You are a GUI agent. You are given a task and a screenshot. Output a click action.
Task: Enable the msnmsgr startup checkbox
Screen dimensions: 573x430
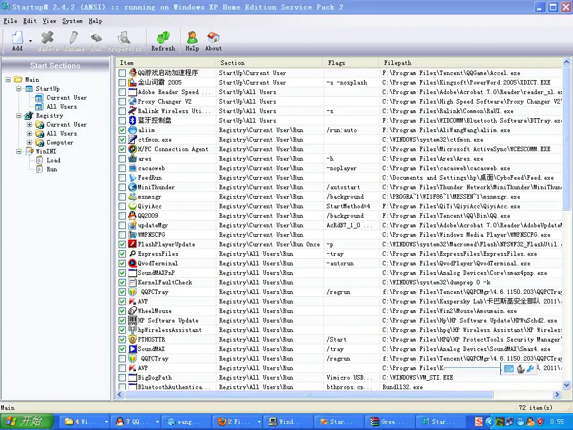[122, 197]
